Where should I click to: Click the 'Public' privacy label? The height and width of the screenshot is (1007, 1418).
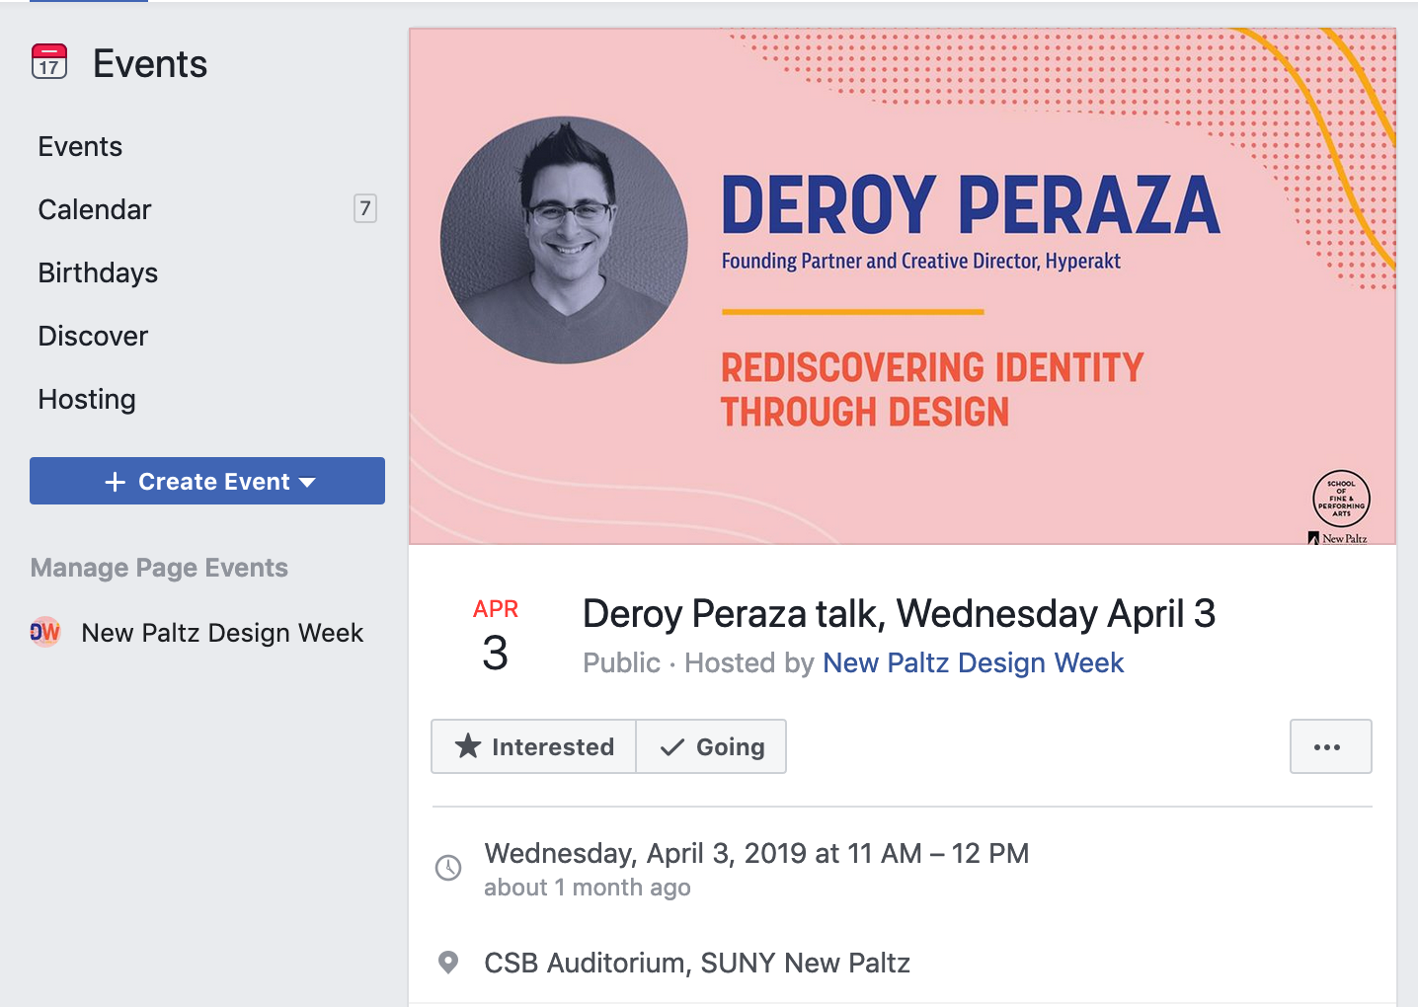[x=622, y=662]
